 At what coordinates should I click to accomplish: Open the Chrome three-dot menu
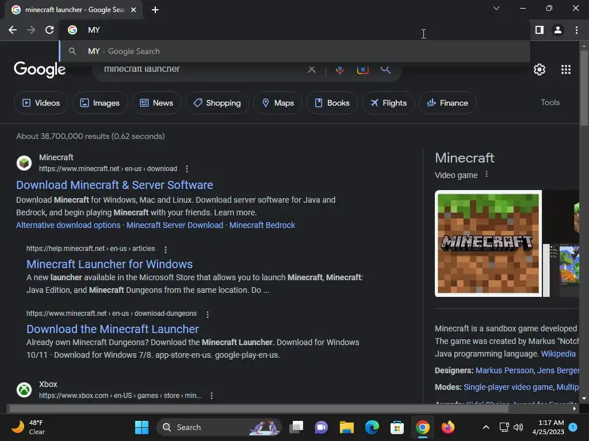pos(576,30)
